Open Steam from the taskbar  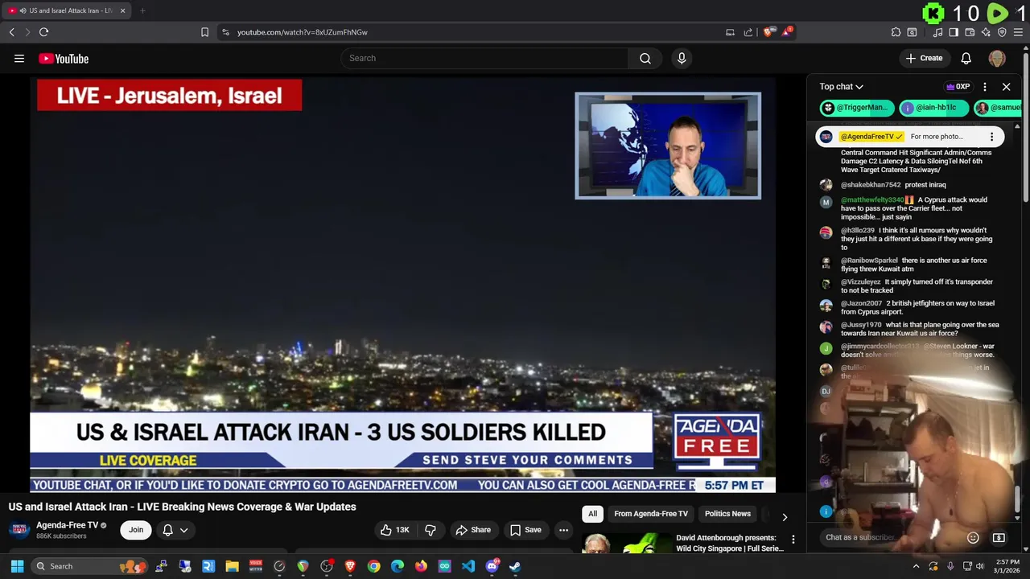[515, 566]
